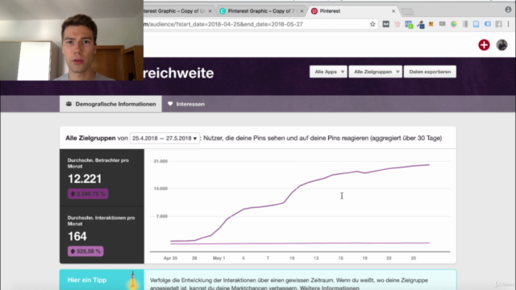516x290 pixels.
Task: Open the round green-yellow extension icon
Action: pyautogui.click(x=454, y=24)
